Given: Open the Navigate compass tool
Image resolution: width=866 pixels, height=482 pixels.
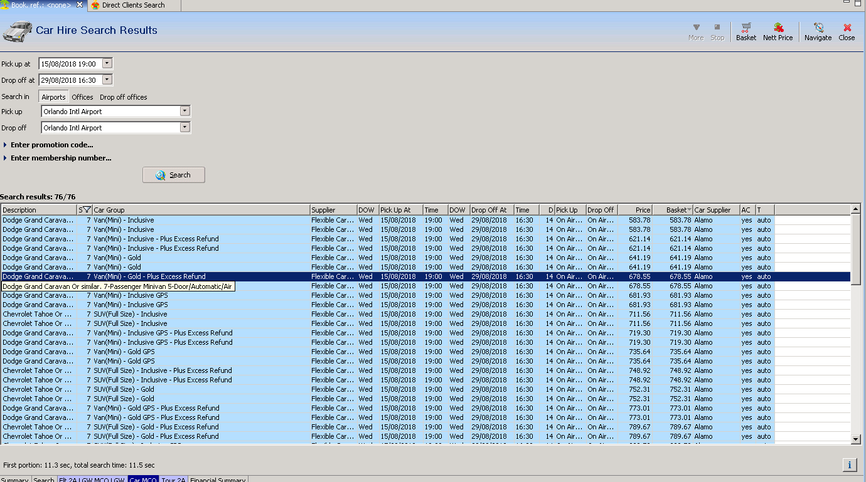Looking at the screenshot, I should click(x=818, y=31).
